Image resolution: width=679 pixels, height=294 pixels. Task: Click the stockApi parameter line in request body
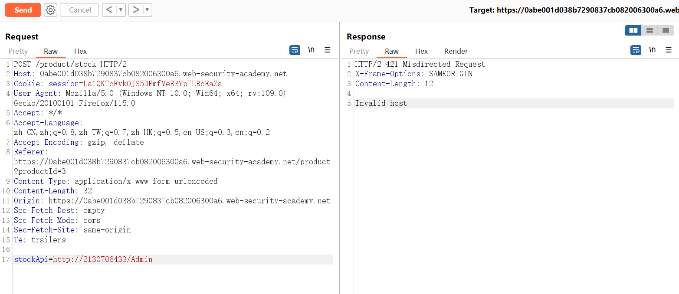tap(173, 259)
